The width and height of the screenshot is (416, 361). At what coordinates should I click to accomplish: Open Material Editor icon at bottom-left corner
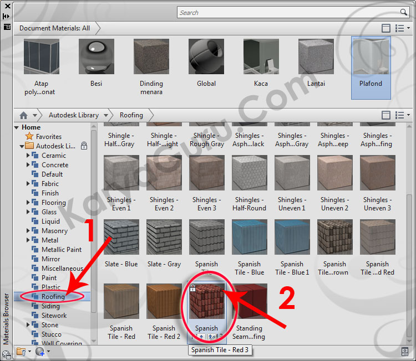[x=6, y=354]
